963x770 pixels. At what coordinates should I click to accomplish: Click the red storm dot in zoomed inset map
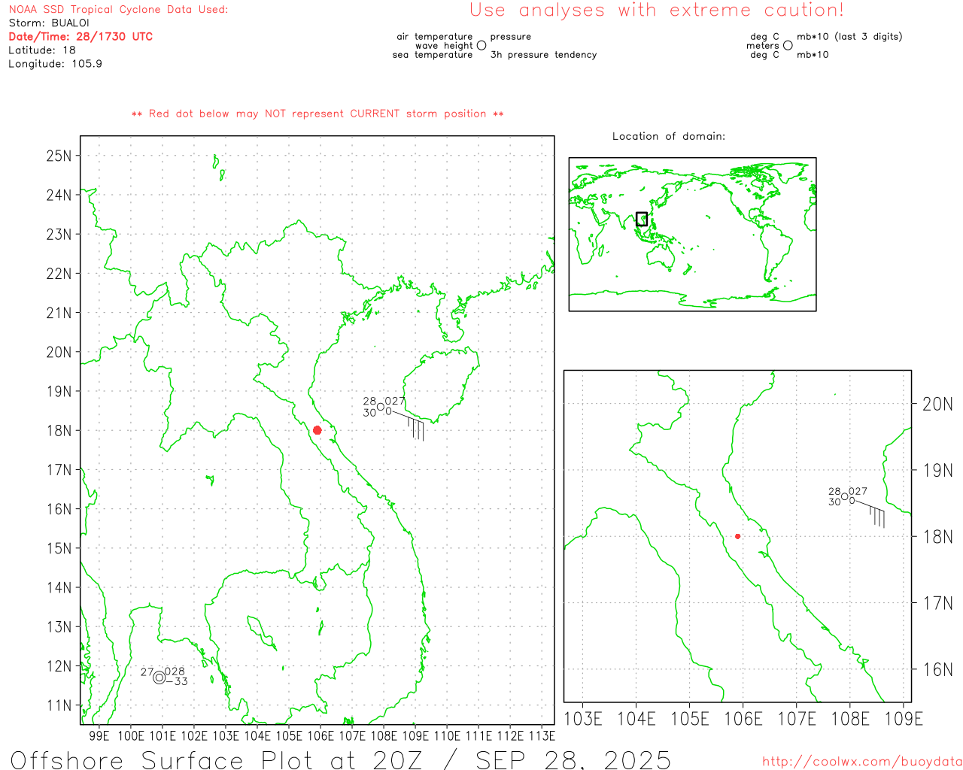tap(737, 536)
